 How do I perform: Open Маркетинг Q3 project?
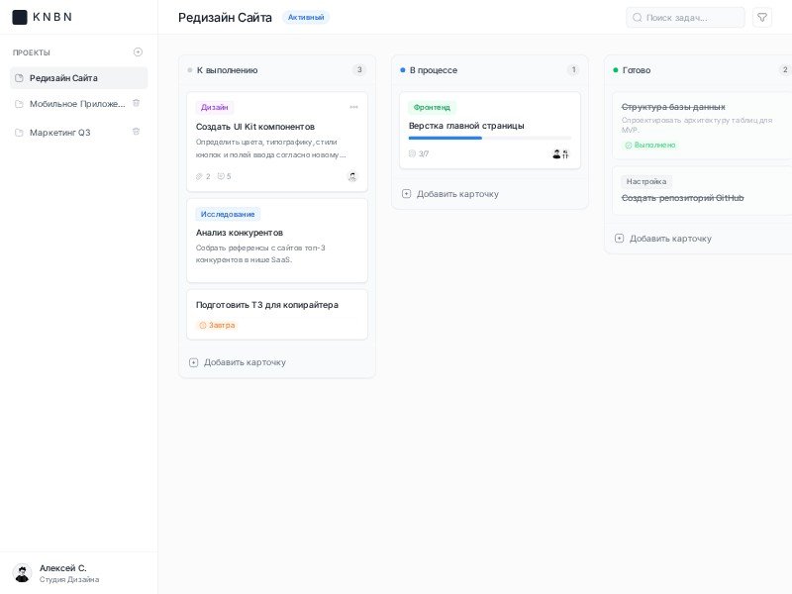59,132
